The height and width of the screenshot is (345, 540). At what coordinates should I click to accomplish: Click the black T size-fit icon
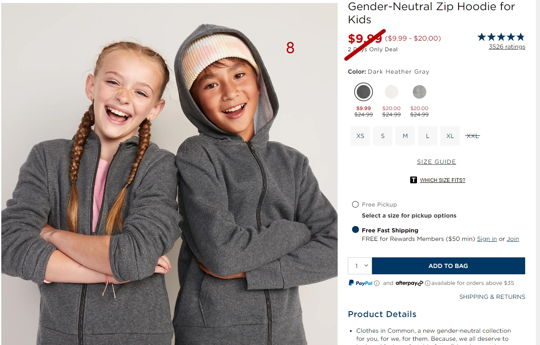414,180
